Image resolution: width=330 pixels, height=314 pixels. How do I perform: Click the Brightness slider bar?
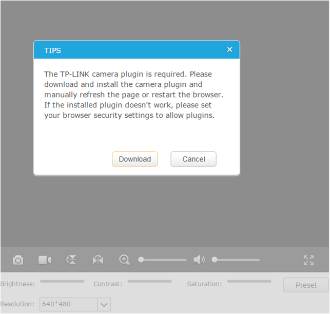point(62,281)
